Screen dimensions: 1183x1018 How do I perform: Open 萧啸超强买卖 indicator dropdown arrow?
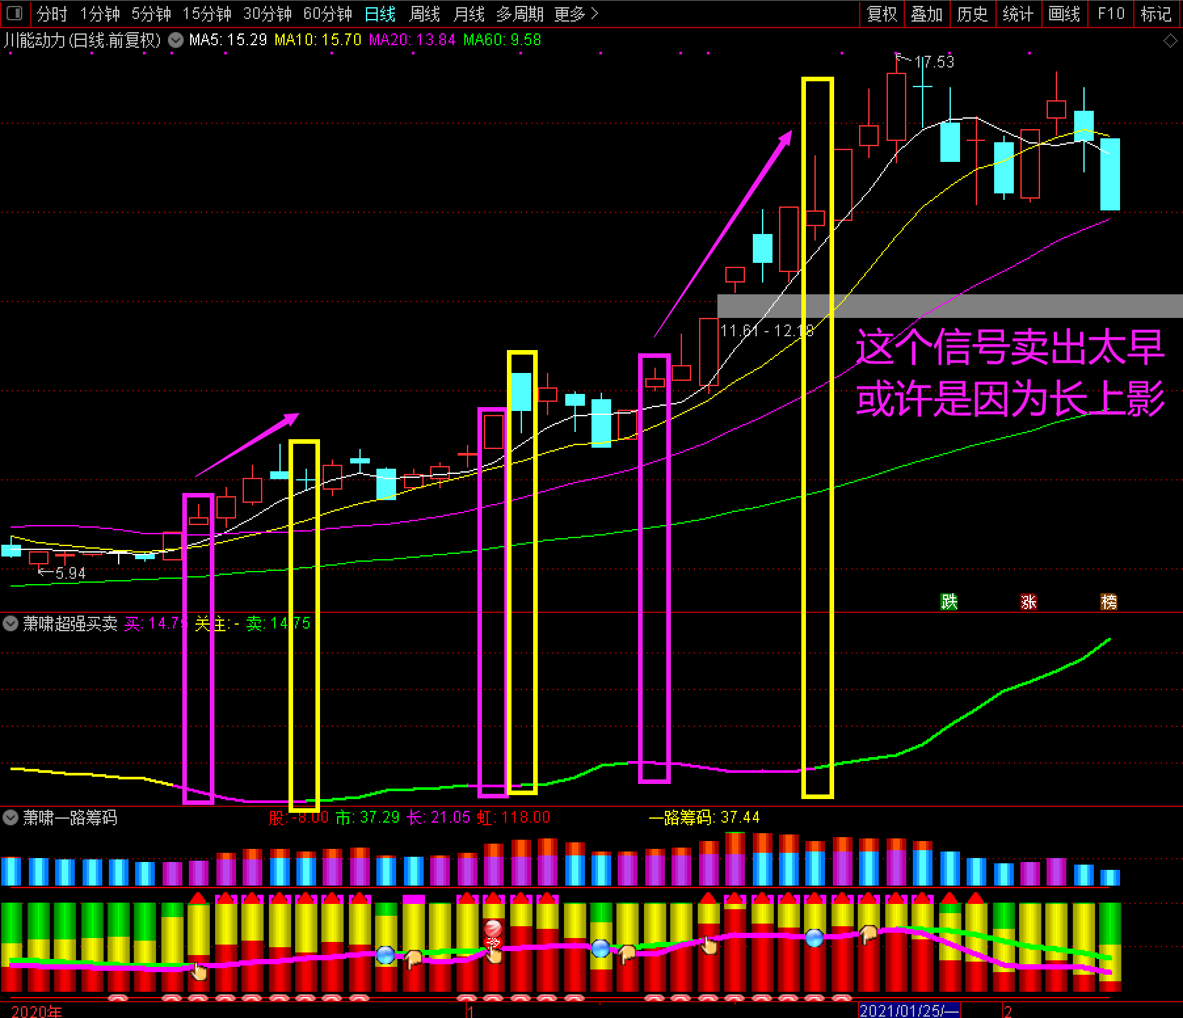coord(10,623)
